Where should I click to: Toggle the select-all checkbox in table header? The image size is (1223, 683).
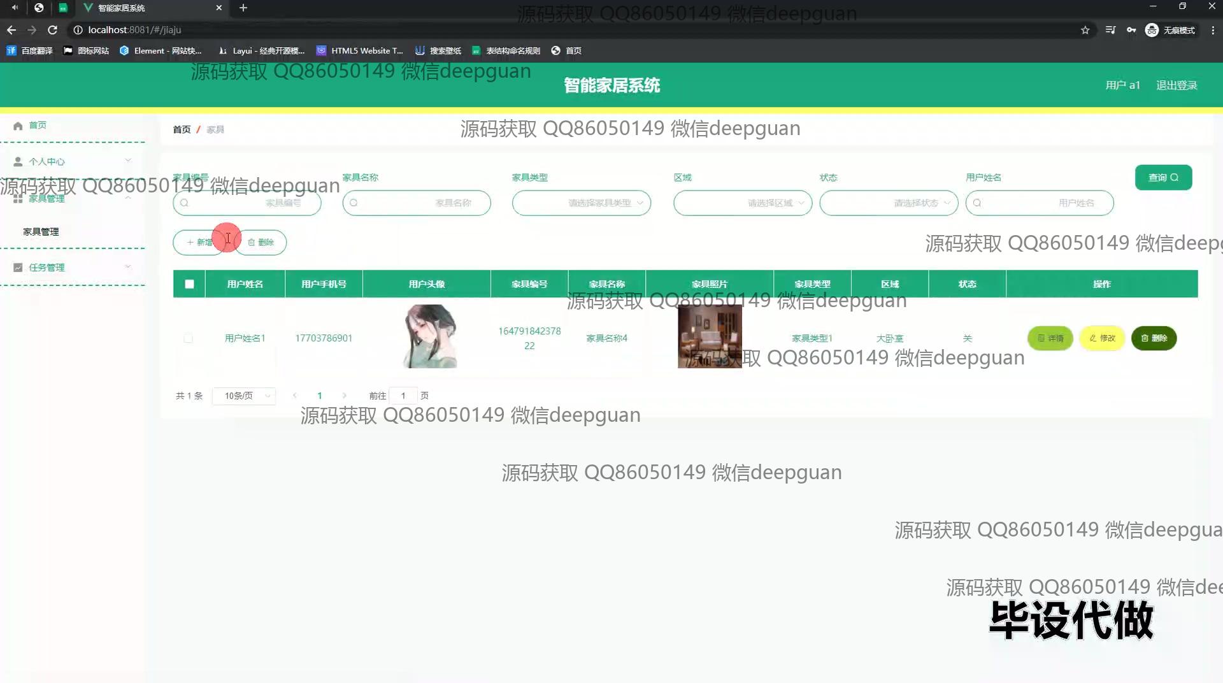click(189, 284)
